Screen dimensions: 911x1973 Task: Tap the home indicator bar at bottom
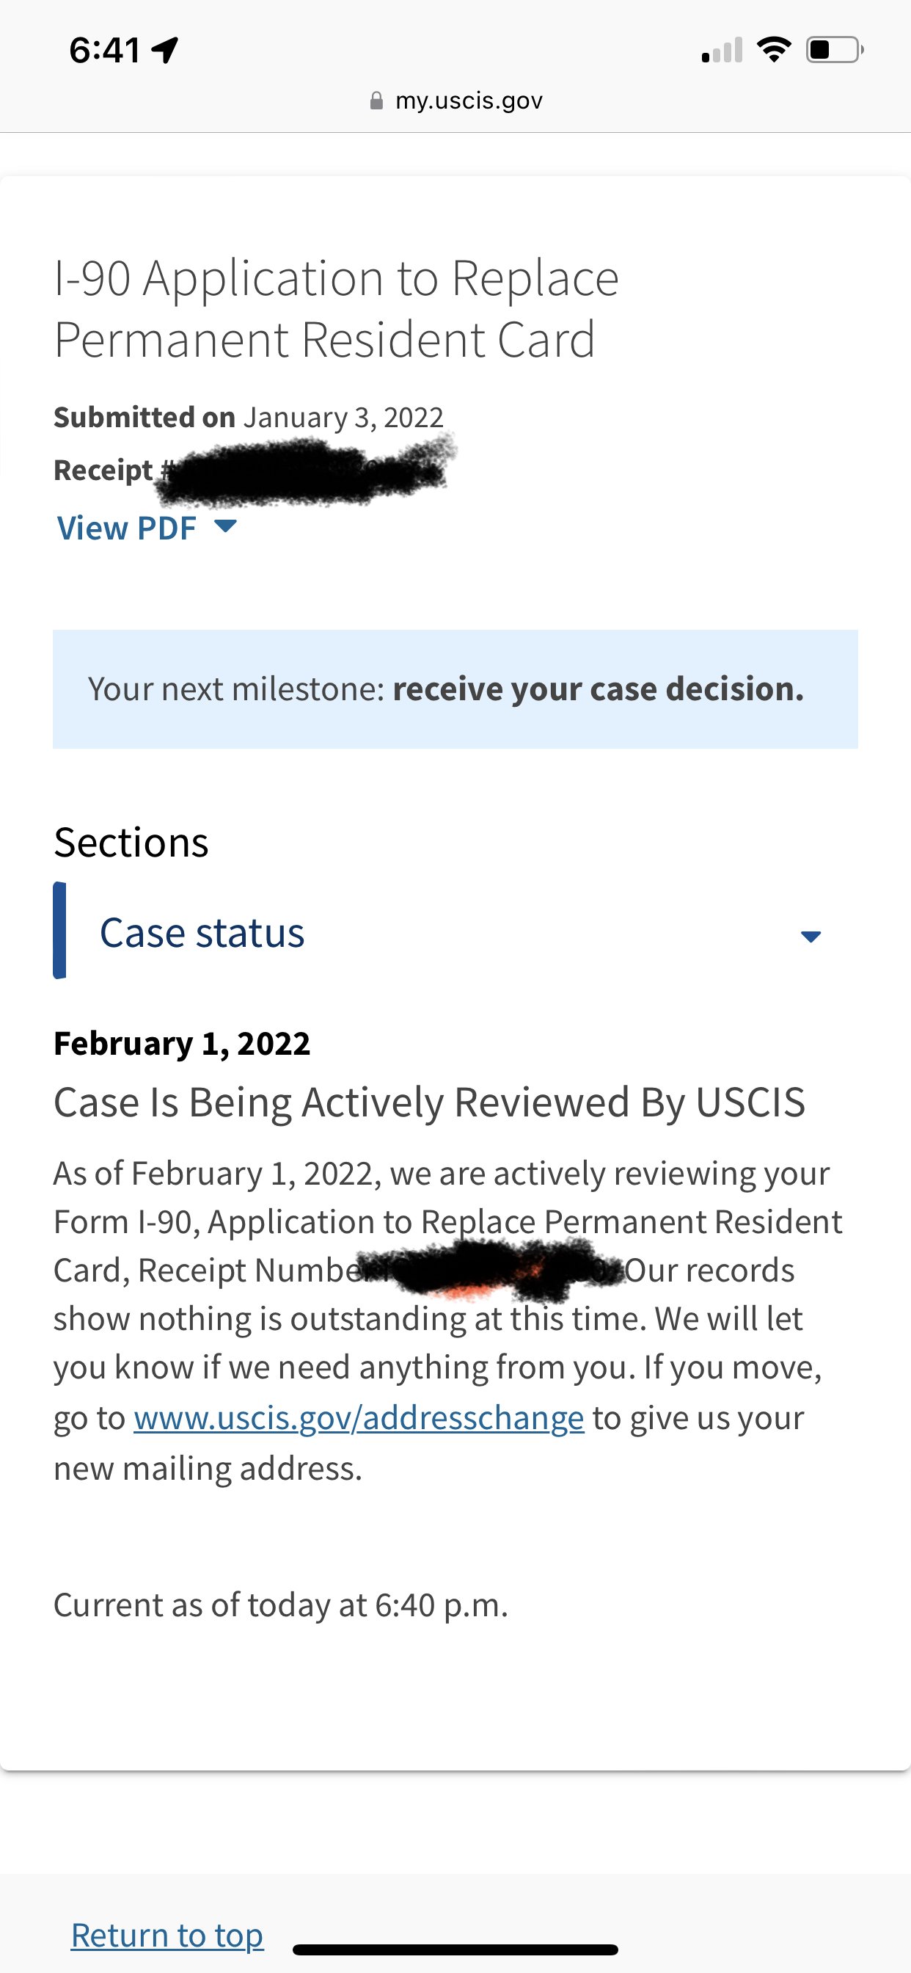pyautogui.click(x=455, y=1950)
